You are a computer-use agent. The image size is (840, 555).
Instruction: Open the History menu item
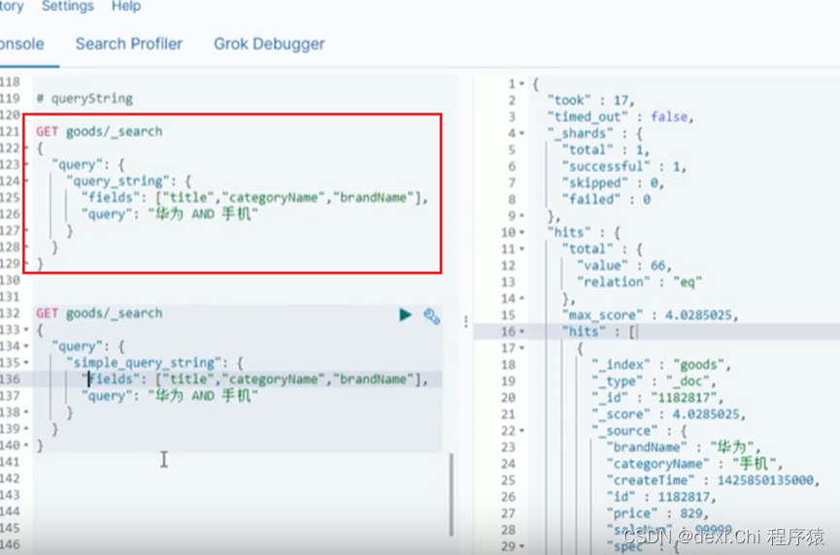point(12,7)
